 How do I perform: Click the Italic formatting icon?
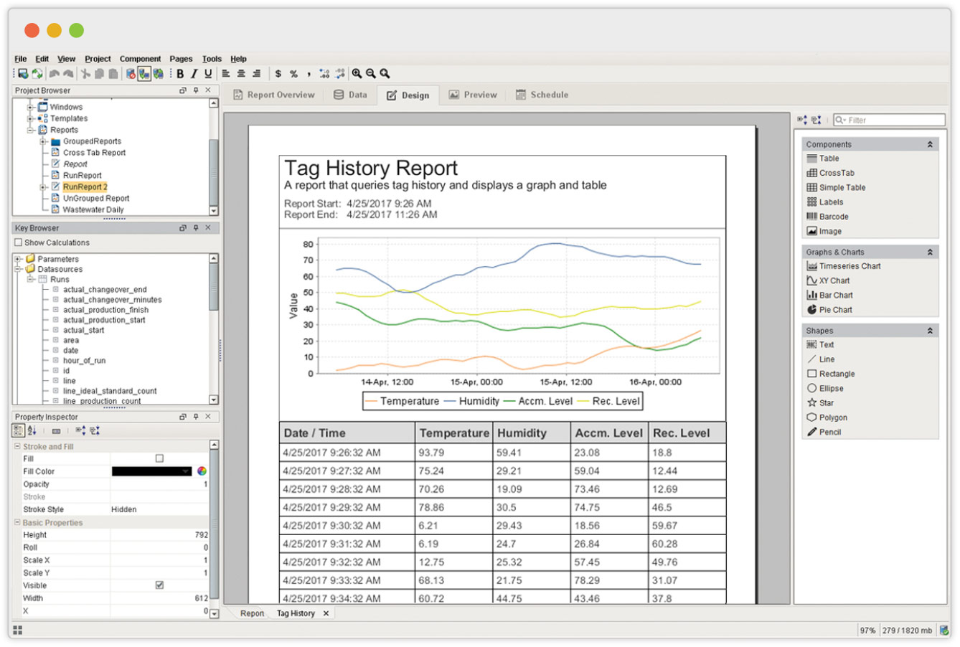(x=194, y=74)
